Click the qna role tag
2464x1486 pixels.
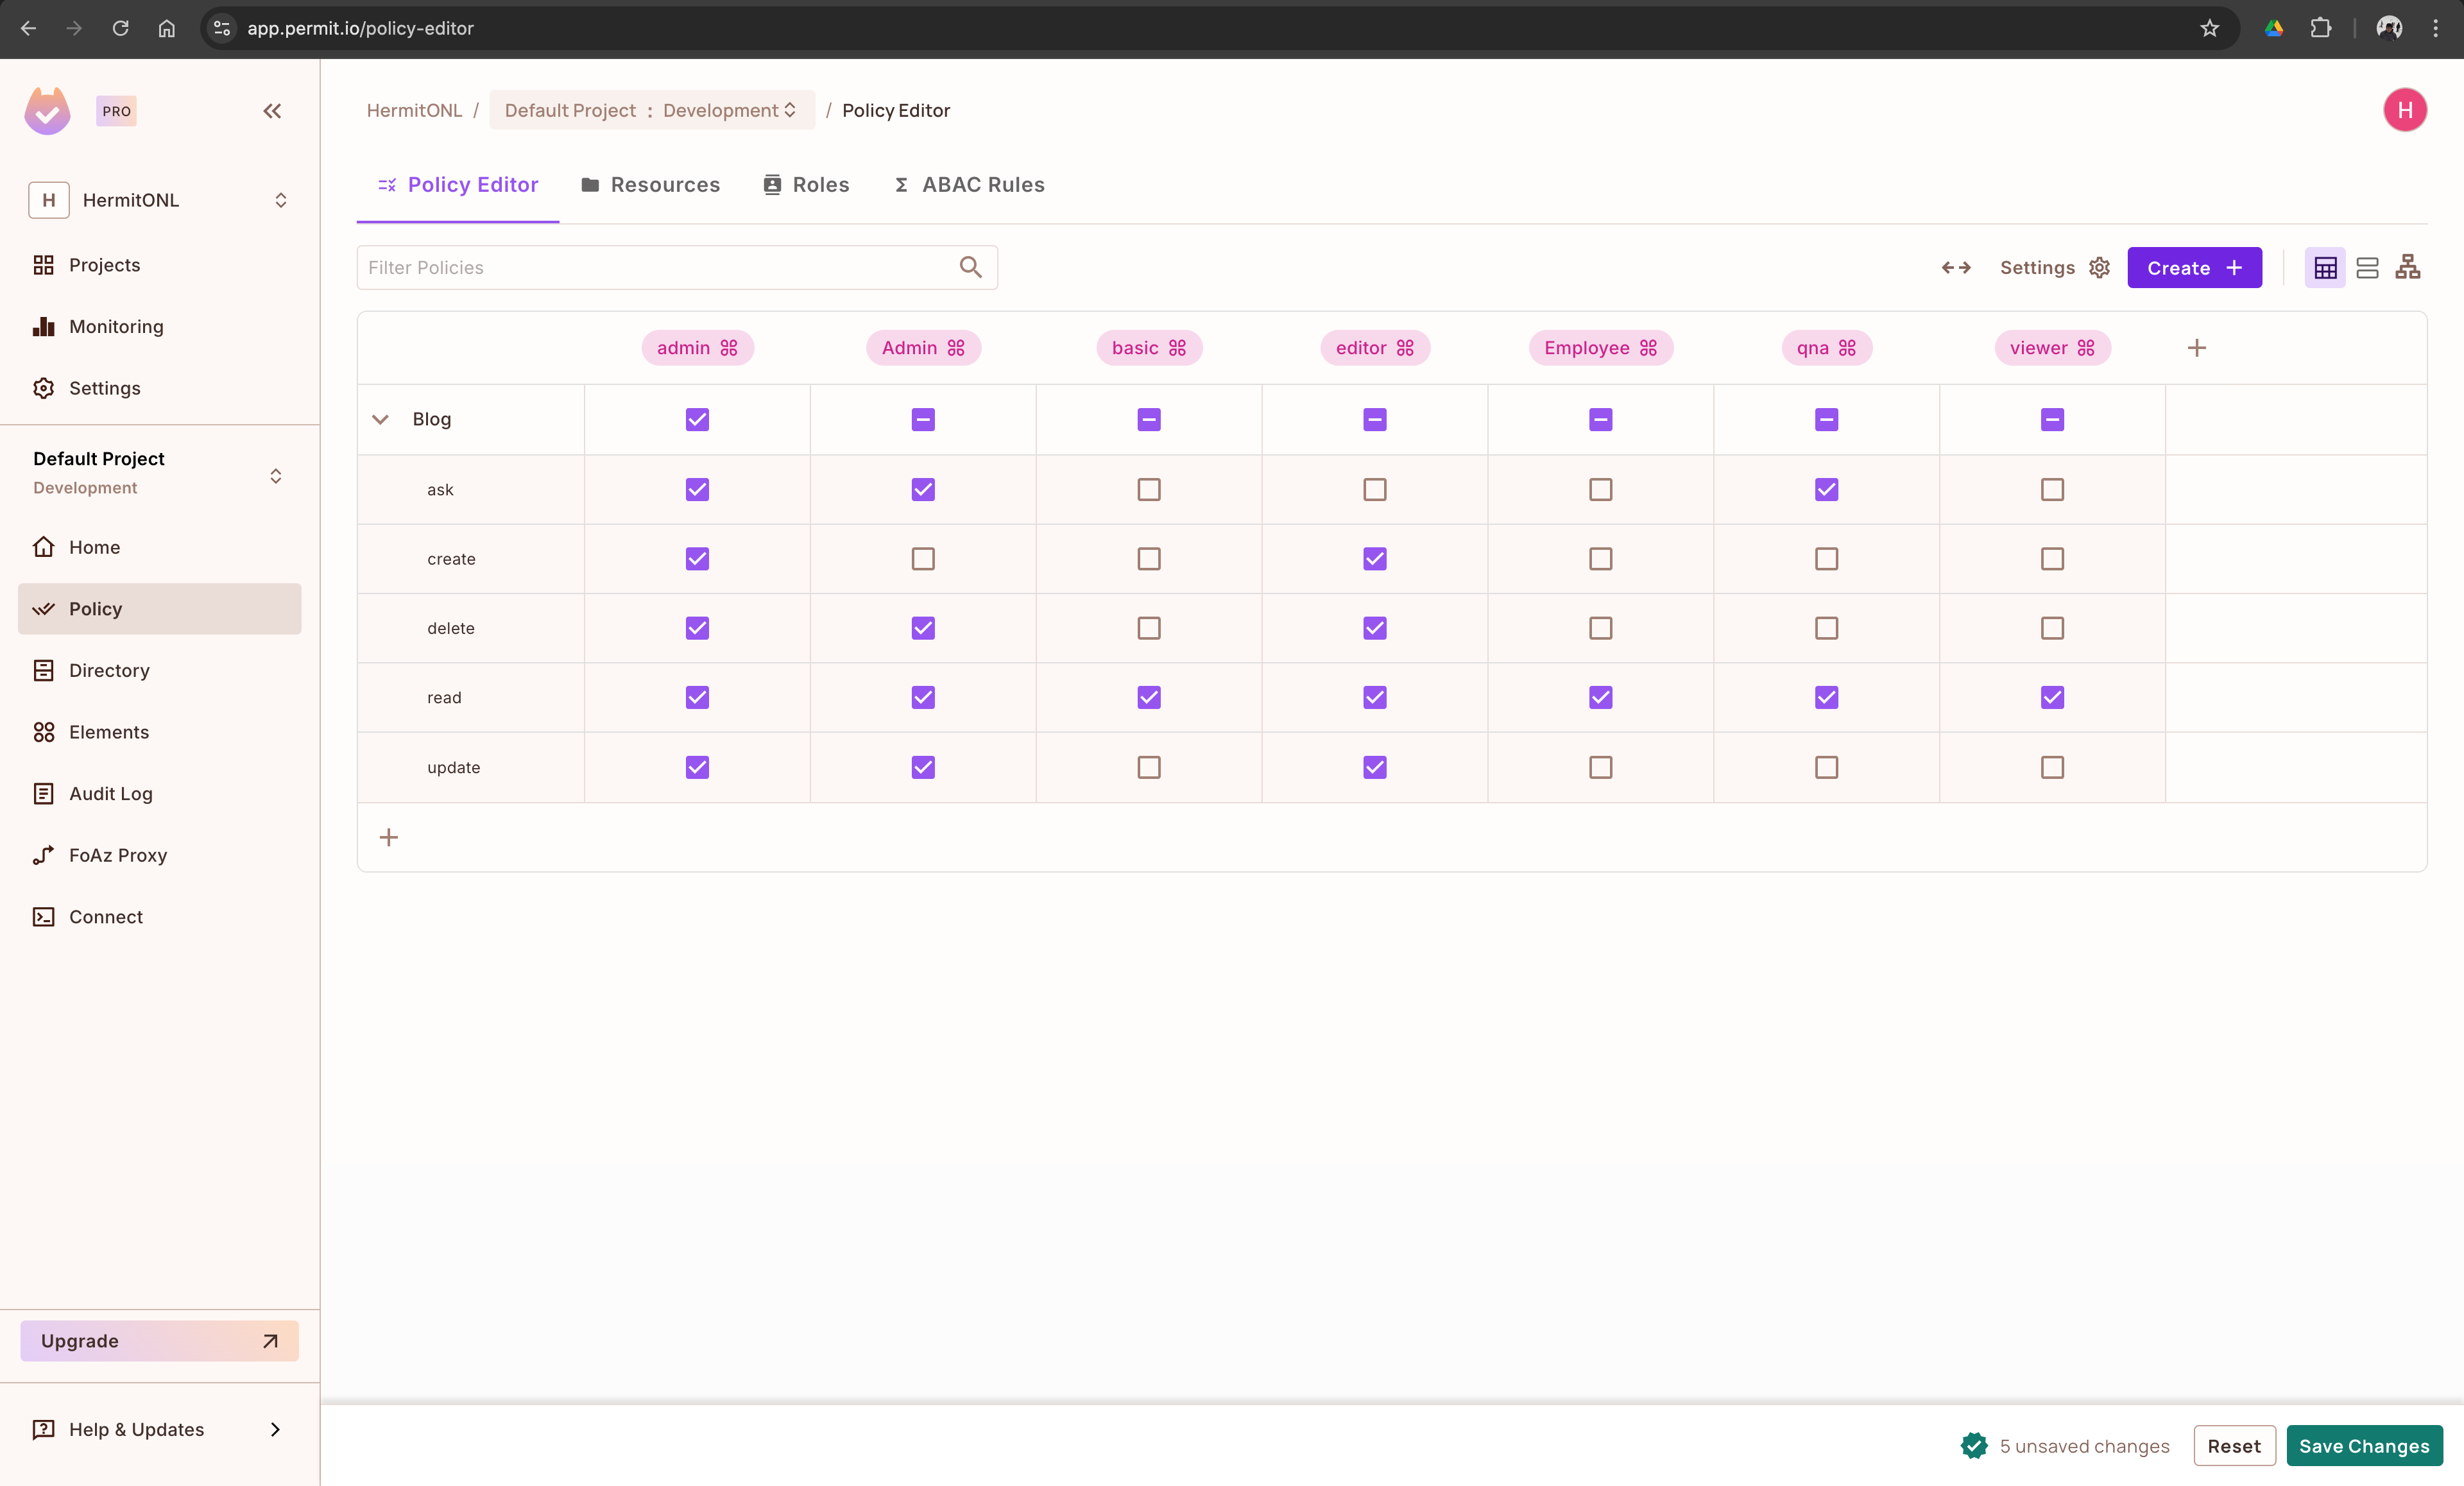point(1826,348)
